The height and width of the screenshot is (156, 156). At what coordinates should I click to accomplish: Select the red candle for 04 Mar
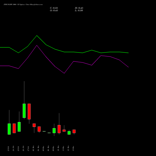(39, 129)
